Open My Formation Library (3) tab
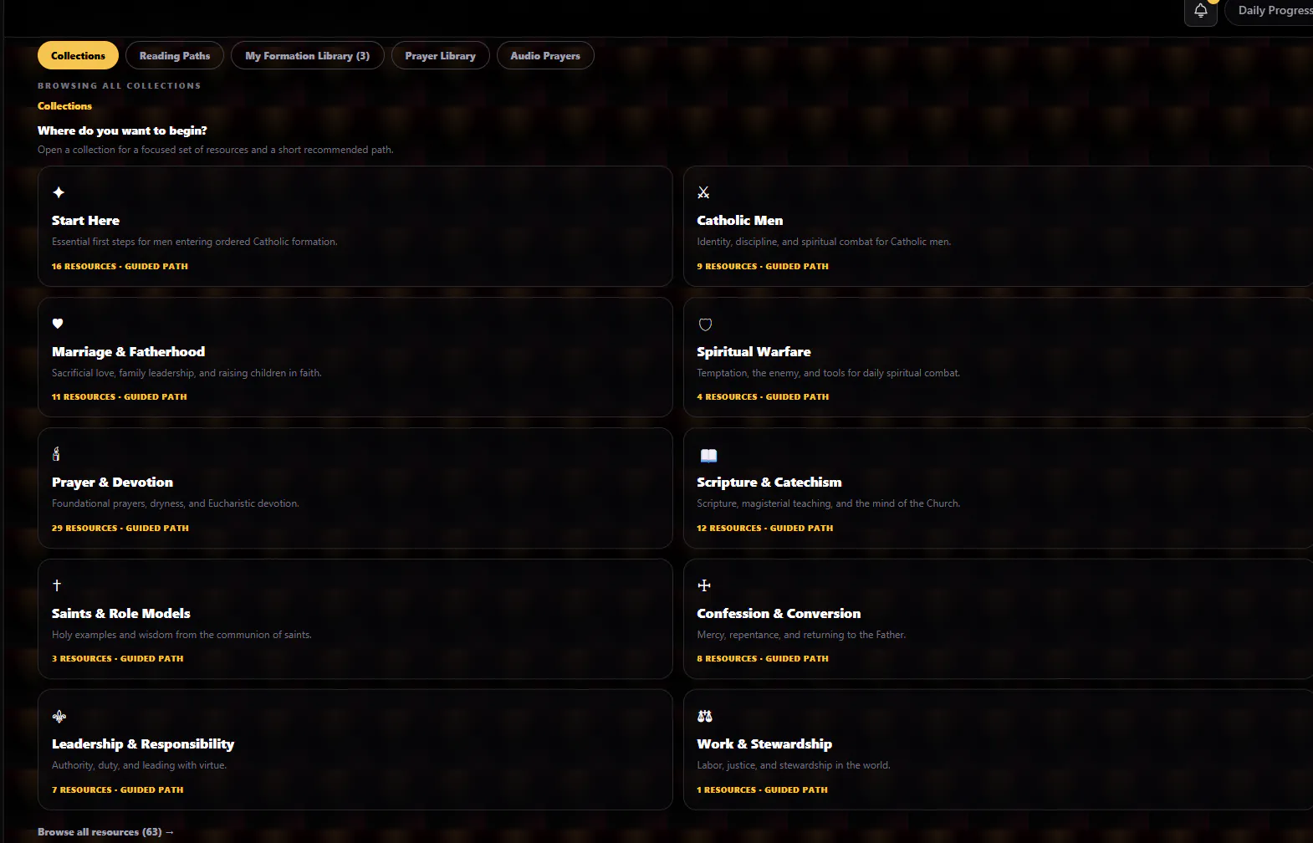This screenshot has height=843, width=1313. click(x=307, y=55)
